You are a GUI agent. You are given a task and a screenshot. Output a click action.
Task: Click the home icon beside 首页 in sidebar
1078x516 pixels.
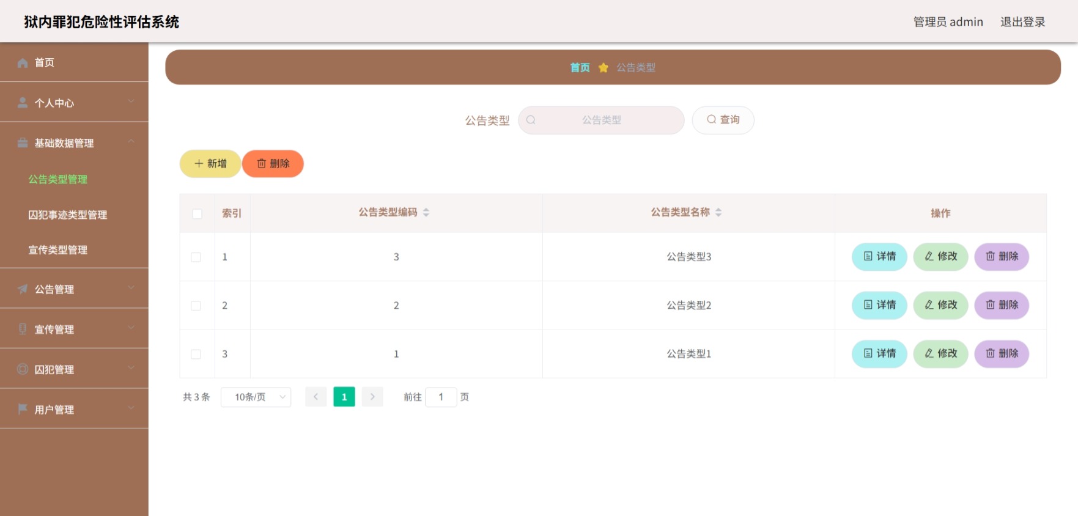click(23, 62)
